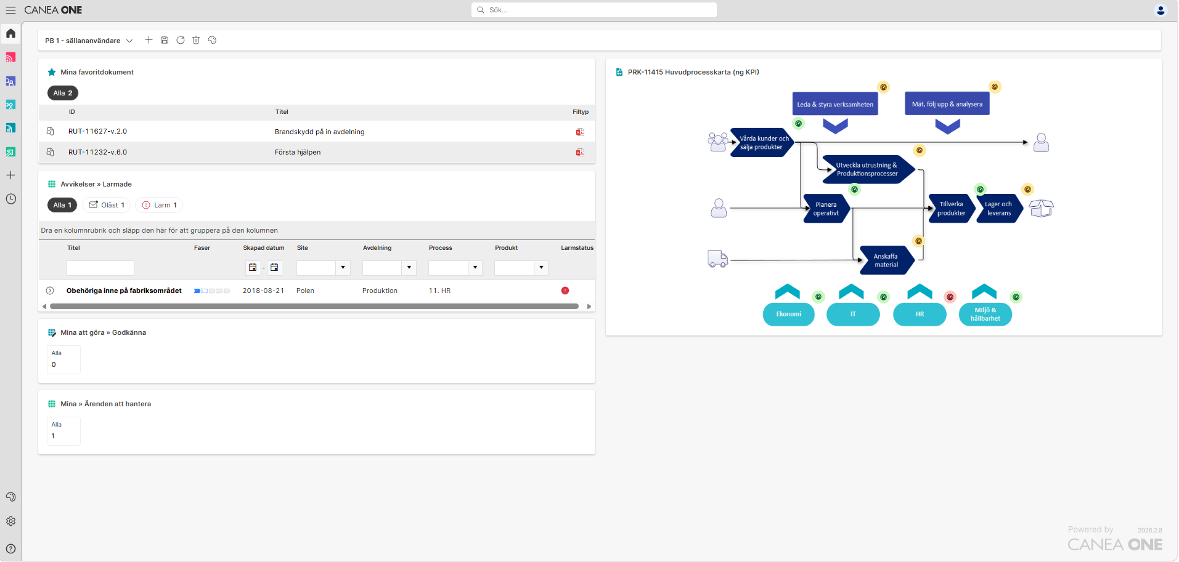Open the Avdelning filter dropdown
1179x562 pixels.
point(409,268)
